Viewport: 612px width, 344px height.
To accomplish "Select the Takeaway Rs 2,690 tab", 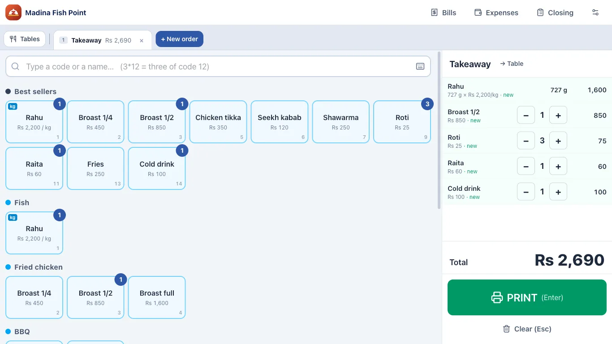I will (x=103, y=40).
